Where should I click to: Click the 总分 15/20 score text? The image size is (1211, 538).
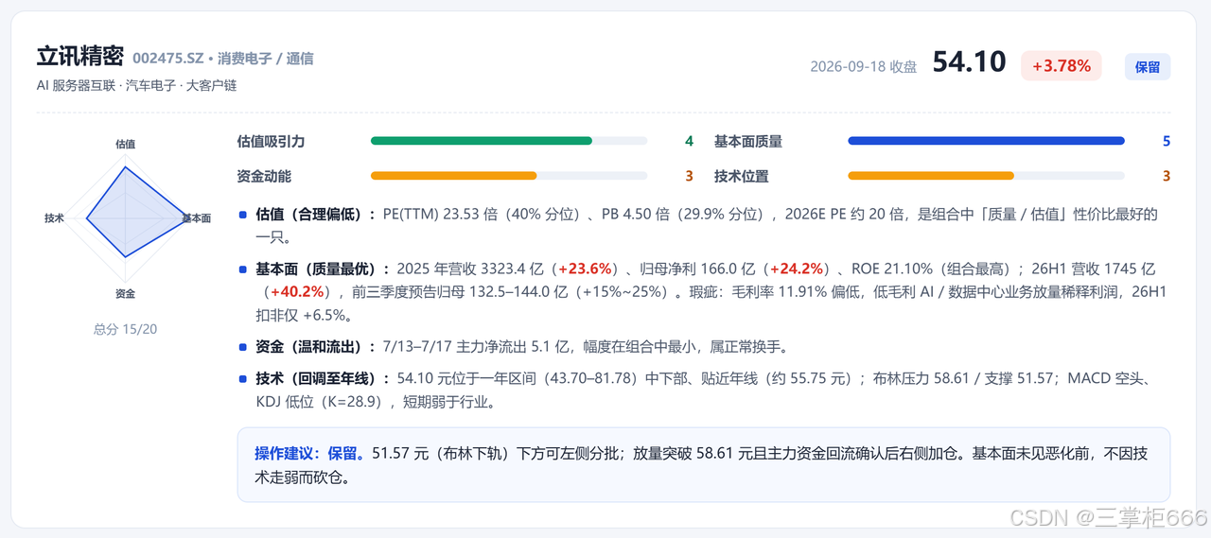pyautogui.click(x=125, y=329)
